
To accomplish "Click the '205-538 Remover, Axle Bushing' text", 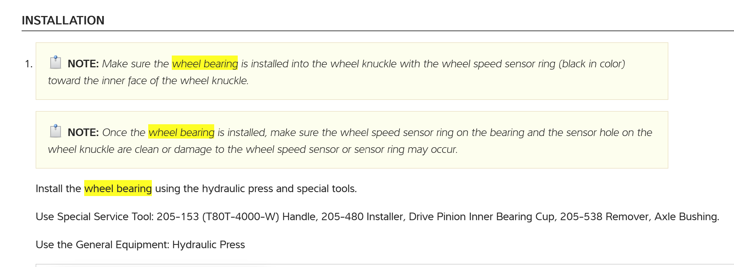I will pyautogui.click(x=639, y=217).
